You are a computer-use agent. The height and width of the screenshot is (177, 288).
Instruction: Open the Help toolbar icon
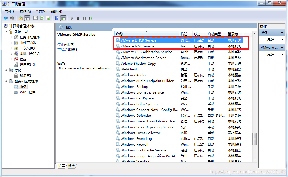coord(57,18)
